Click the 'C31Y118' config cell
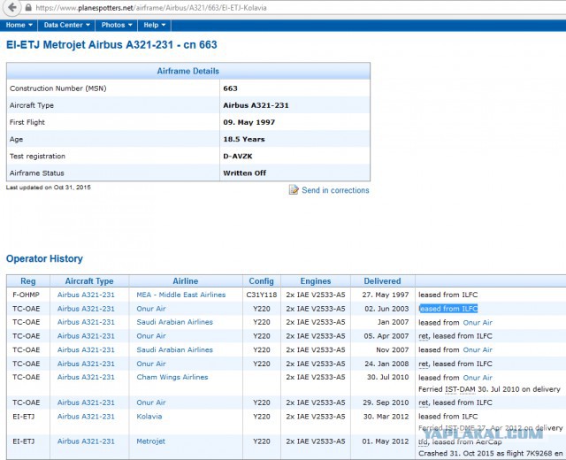This screenshot has height=460, width=566. tap(262, 295)
